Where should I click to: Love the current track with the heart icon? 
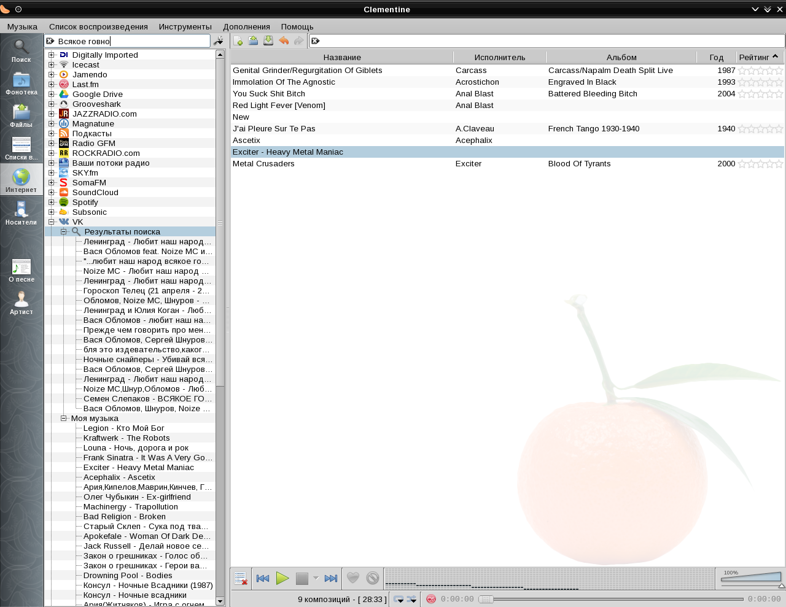click(x=353, y=578)
